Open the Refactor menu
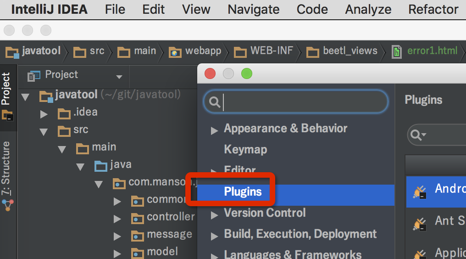466x259 pixels. pos(433,9)
